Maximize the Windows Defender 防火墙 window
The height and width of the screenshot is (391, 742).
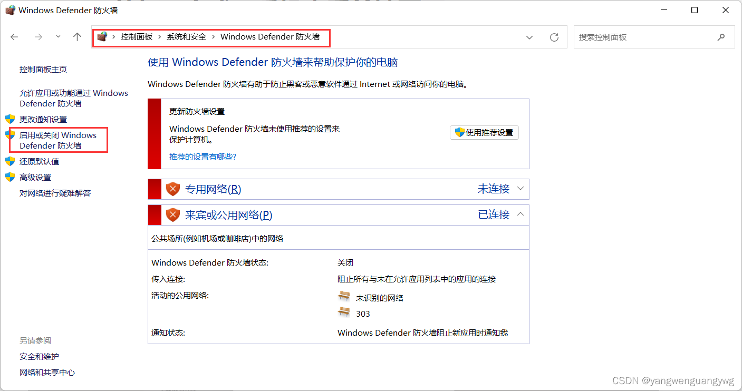click(x=695, y=10)
